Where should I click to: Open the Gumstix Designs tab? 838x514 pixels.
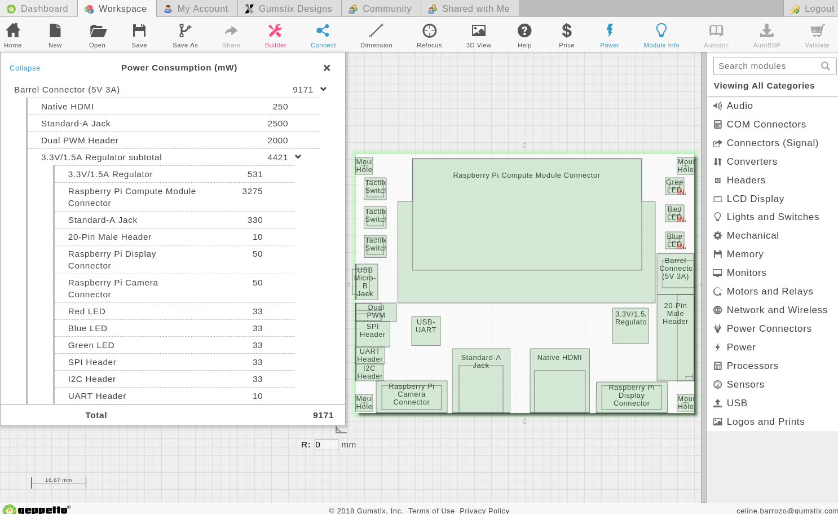point(289,8)
